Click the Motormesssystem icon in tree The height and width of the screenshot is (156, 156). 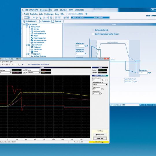[x=32, y=38]
